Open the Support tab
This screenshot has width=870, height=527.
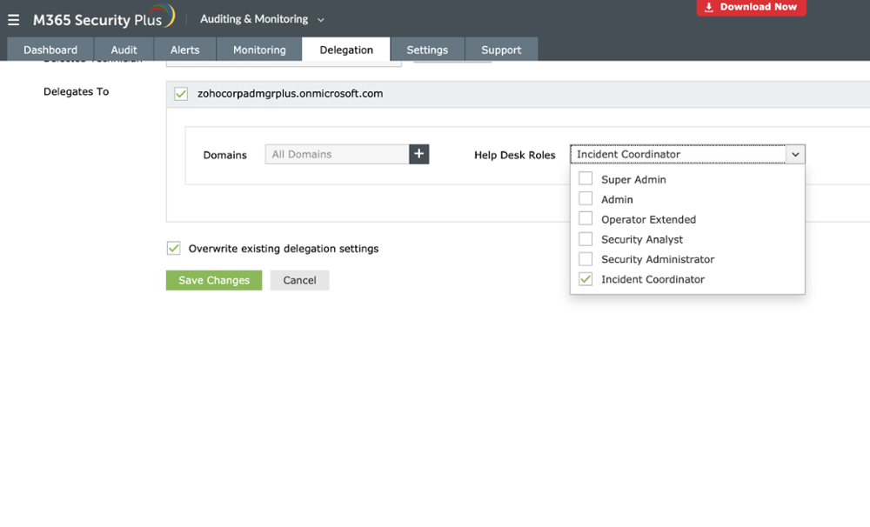coord(501,50)
